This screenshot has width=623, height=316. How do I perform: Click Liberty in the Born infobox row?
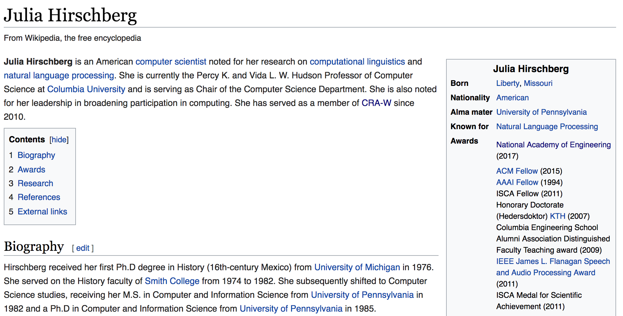[x=507, y=83]
